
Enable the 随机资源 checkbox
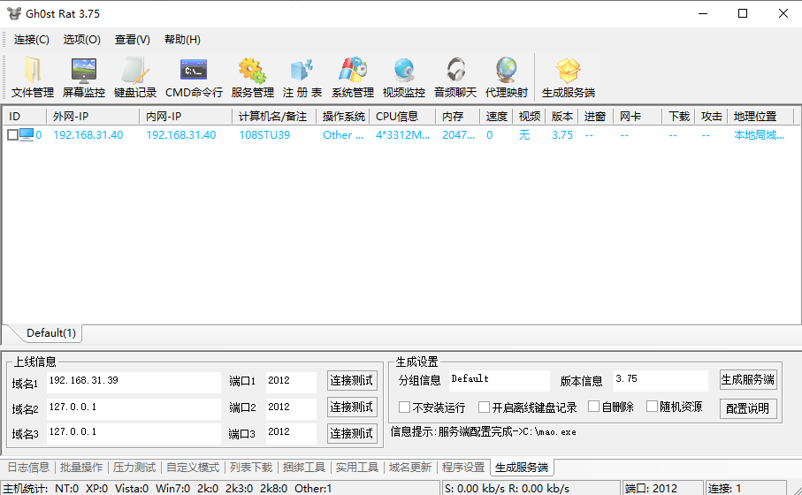tap(652, 407)
